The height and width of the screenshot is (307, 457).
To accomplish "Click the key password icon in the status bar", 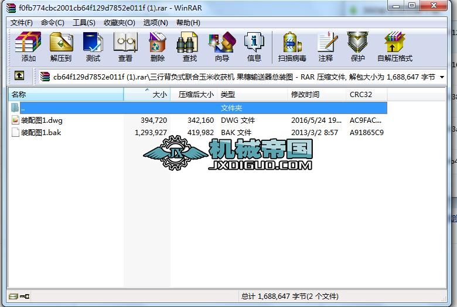I will [25, 296].
